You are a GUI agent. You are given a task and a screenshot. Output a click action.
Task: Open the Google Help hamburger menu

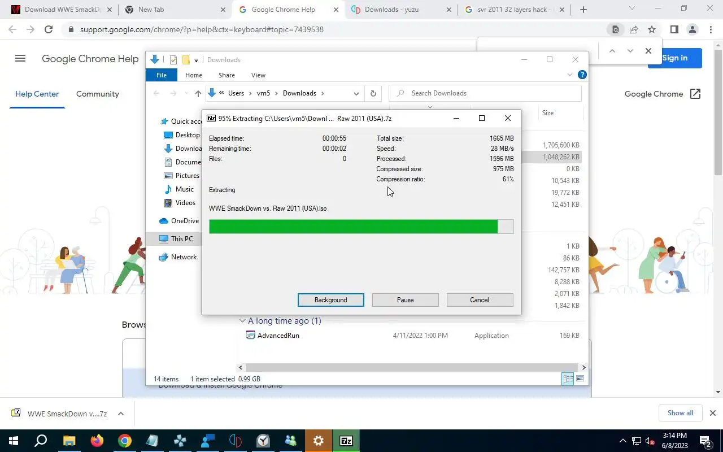click(x=20, y=58)
